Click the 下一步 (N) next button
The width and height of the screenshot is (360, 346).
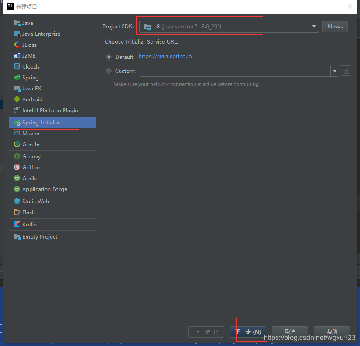pos(248,332)
